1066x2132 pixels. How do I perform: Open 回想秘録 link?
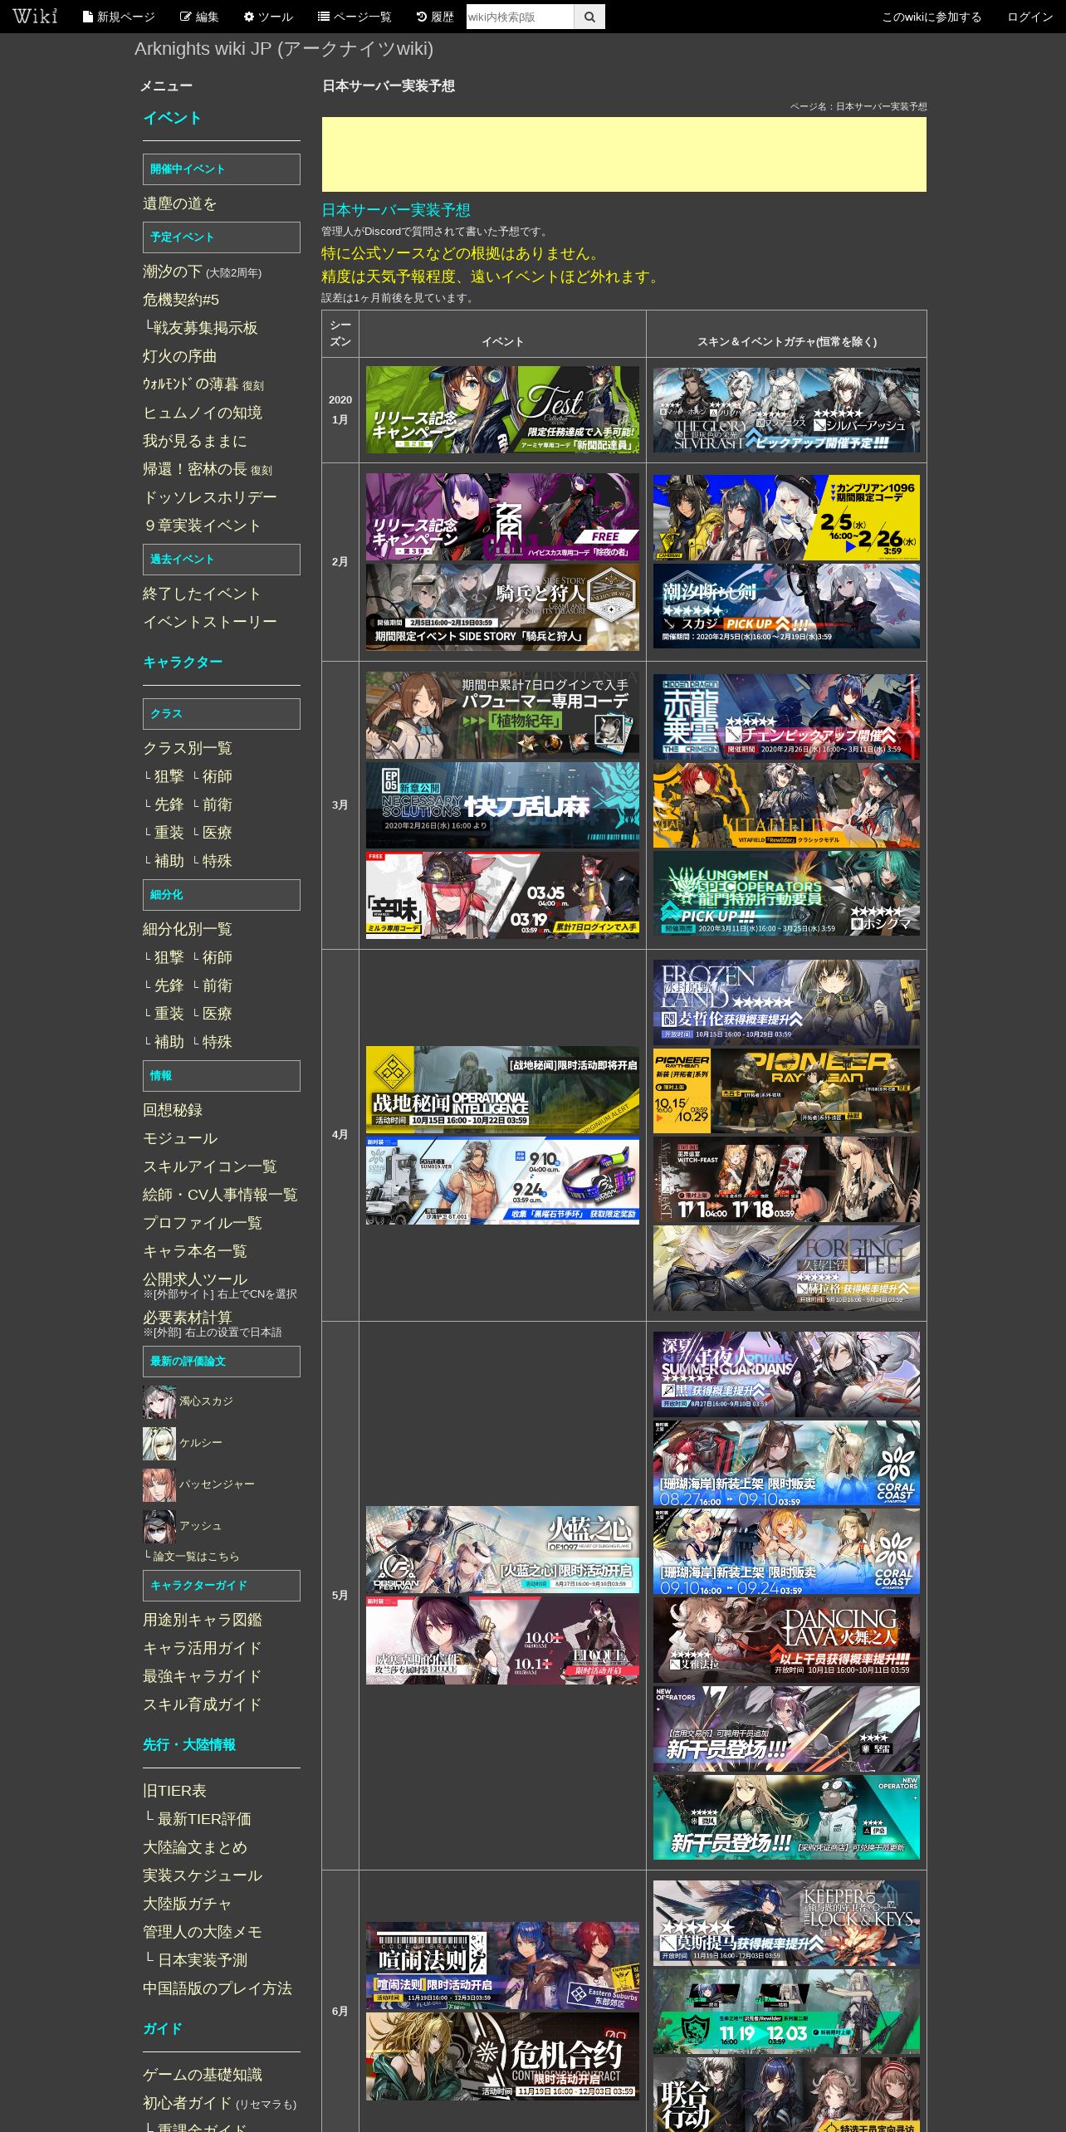[173, 1110]
